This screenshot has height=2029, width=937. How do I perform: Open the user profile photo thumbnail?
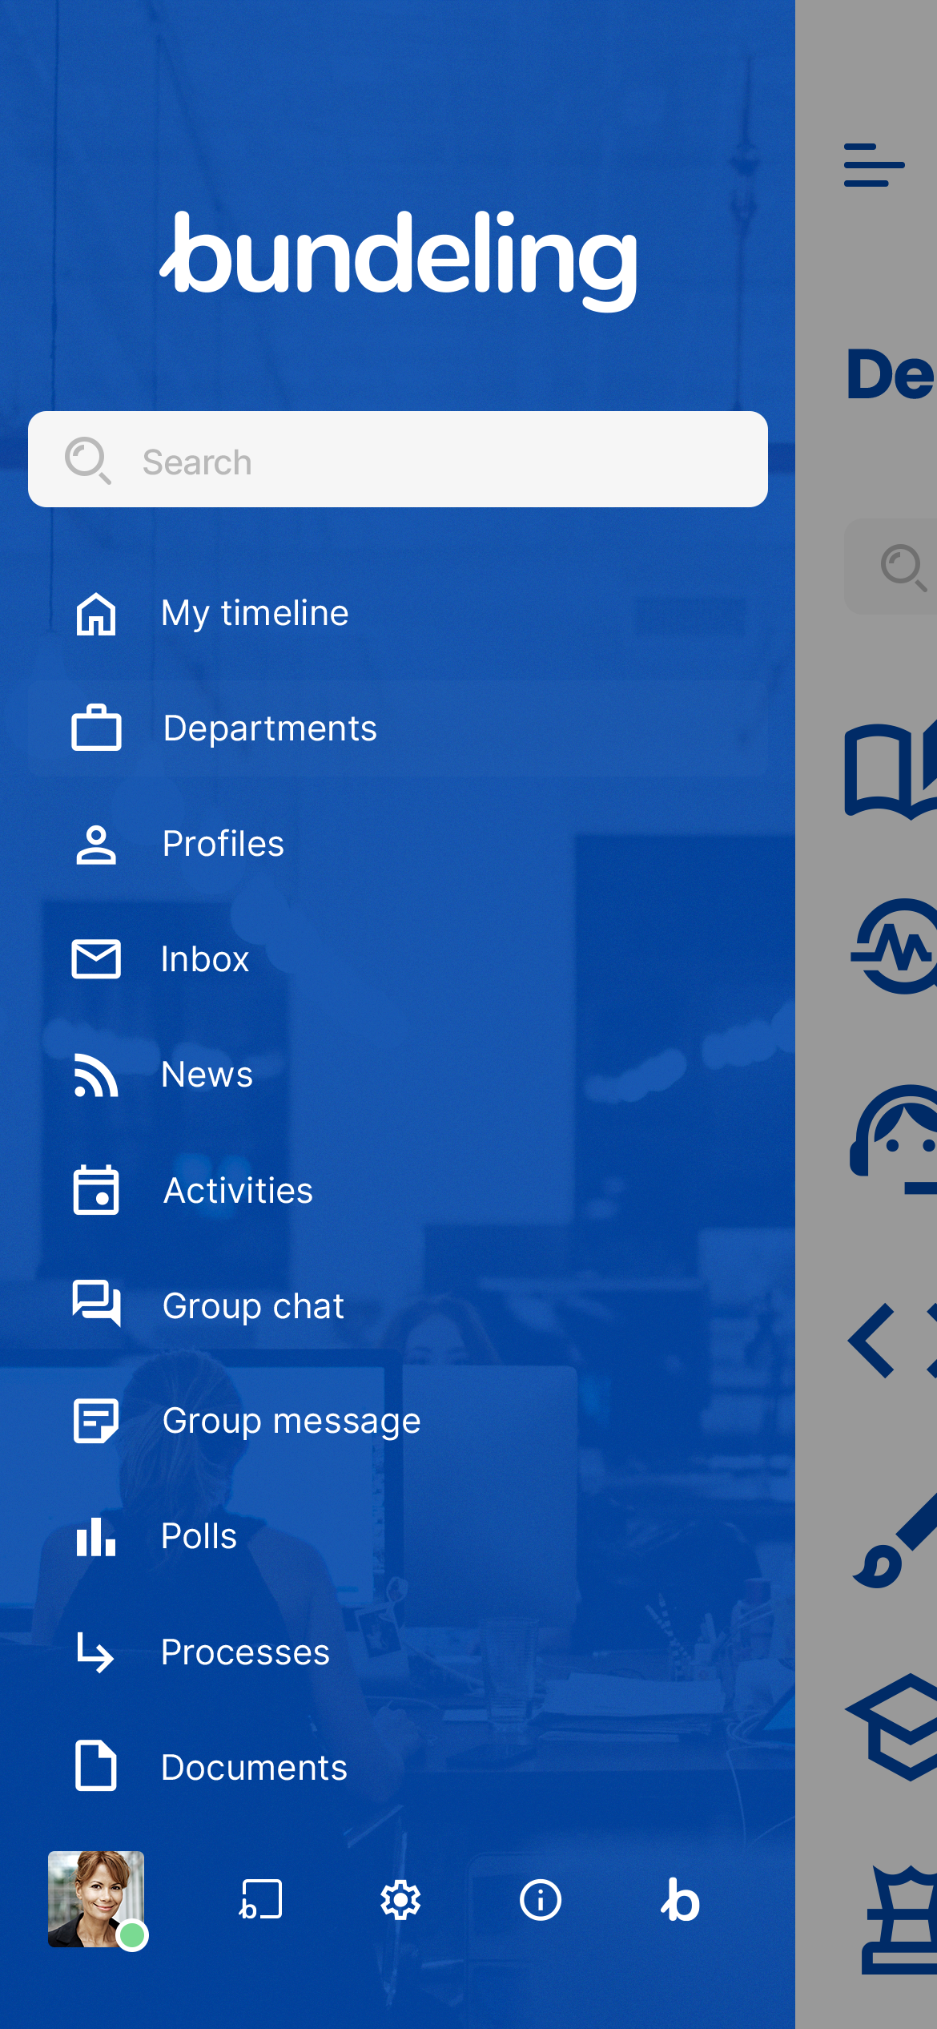tap(96, 1899)
